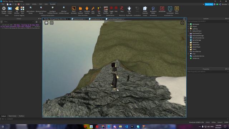Screen dimensions: 229x129
Task: Switch to the Toolbox bottom tab
Action: click(x=21, y=116)
